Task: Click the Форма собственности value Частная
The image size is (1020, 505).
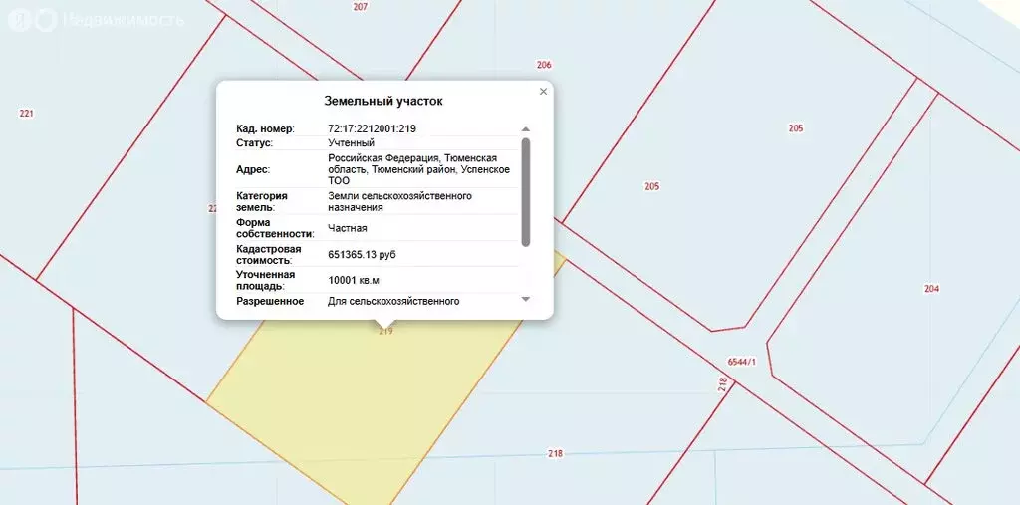Action: pyautogui.click(x=348, y=228)
